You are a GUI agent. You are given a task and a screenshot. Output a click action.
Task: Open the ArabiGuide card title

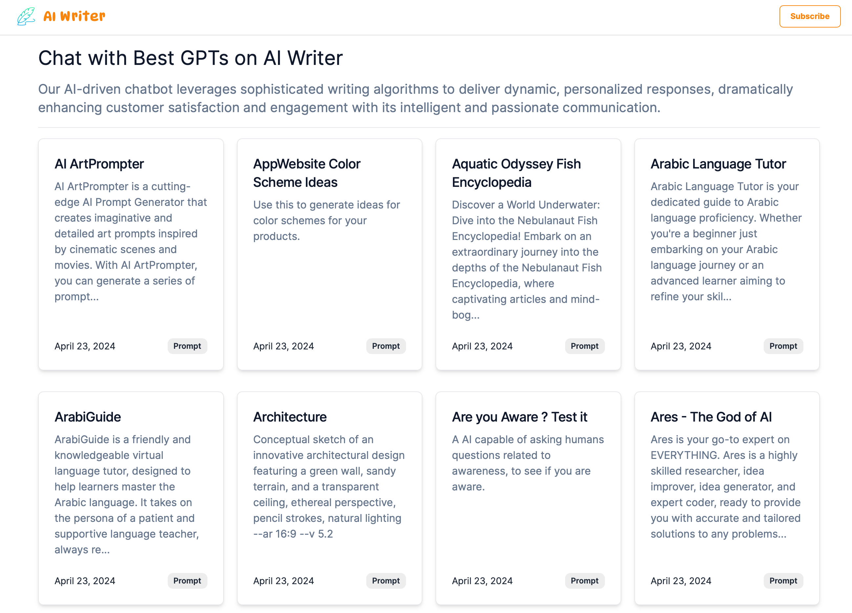tap(88, 417)
